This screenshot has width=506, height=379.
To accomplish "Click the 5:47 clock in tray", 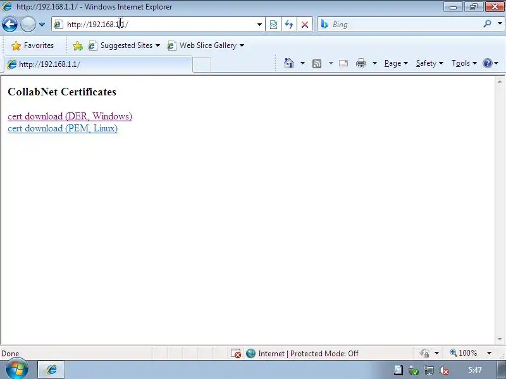I will [475, 370].
